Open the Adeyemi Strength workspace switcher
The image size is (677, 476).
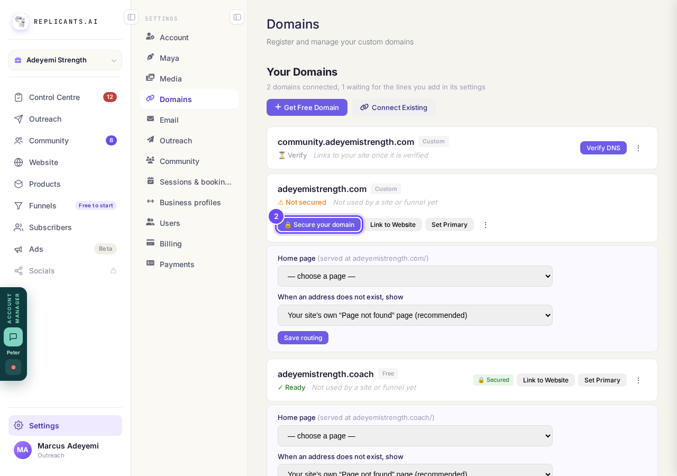pyautogui.click(x=65, y=60)
